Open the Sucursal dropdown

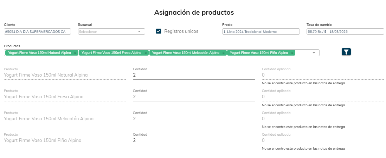tap(111, 31)
